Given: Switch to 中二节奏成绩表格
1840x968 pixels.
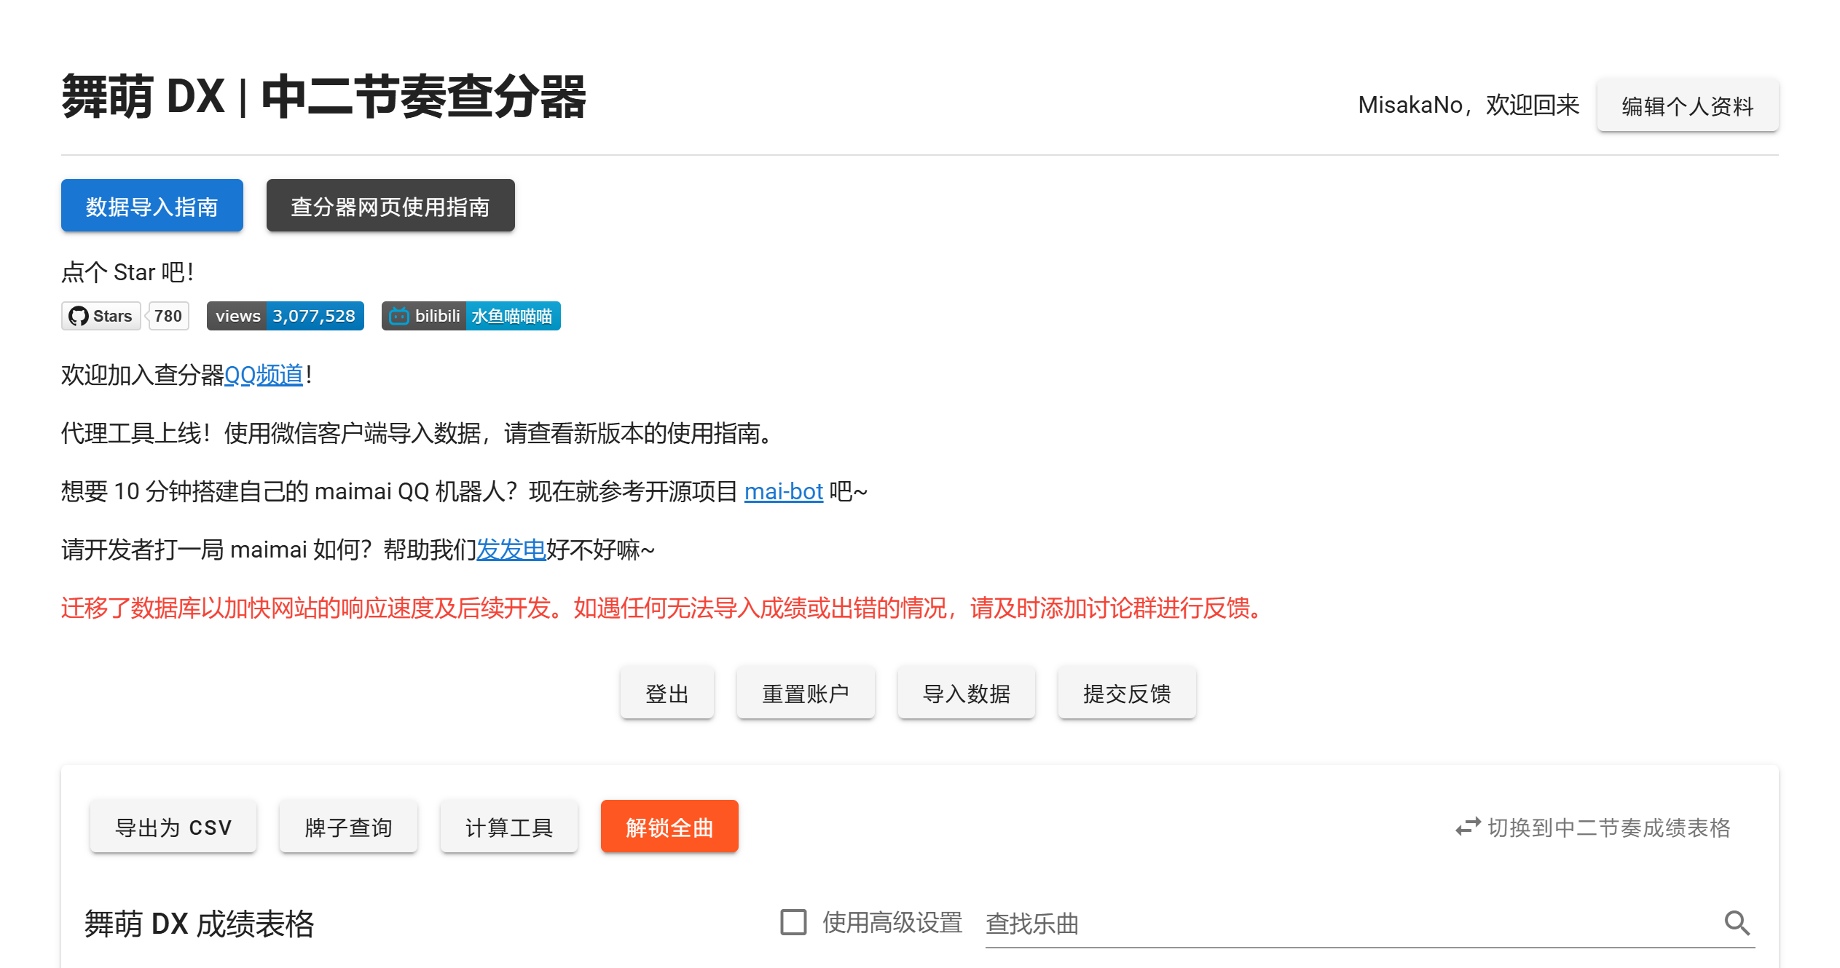Looking at the screenshot, I should pyautogui.click(x=1593, y=828).
